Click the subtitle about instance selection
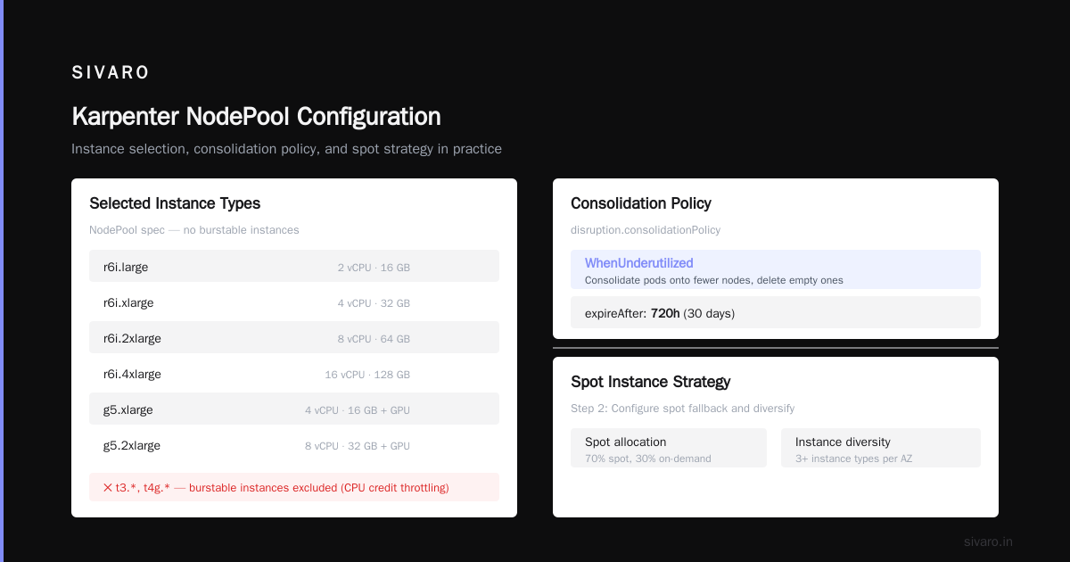This screenshot has width=1070, height=562. click(x=286, y=149)
